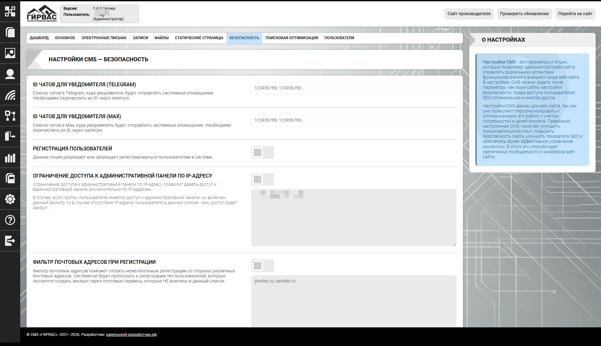This screenshot has height=346, width=601.
Task: Open the structure diagram icon in sidebar
Action: (x=10, y=116)
